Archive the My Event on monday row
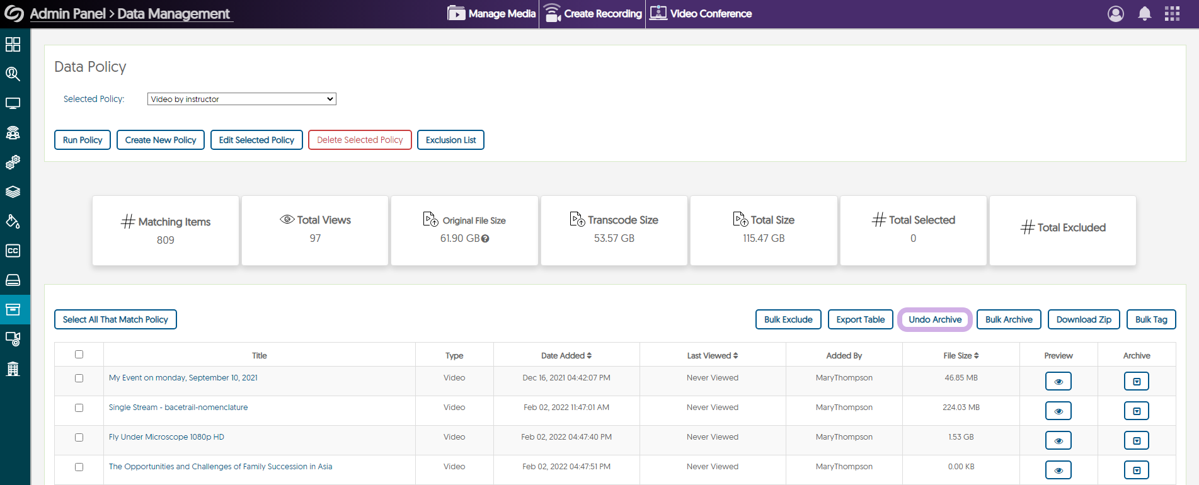The image size is (1199, 485). click(1137, 381)
